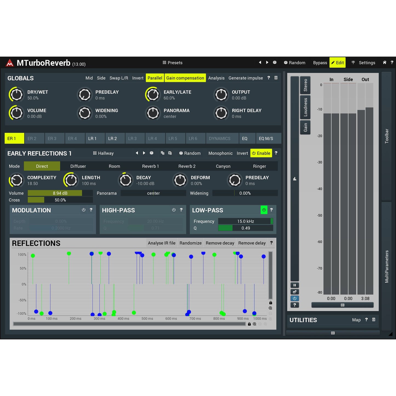396x396 pixels.
Task: Select Diffuser mode for Early Reflections
Action: tap(78, 166)
